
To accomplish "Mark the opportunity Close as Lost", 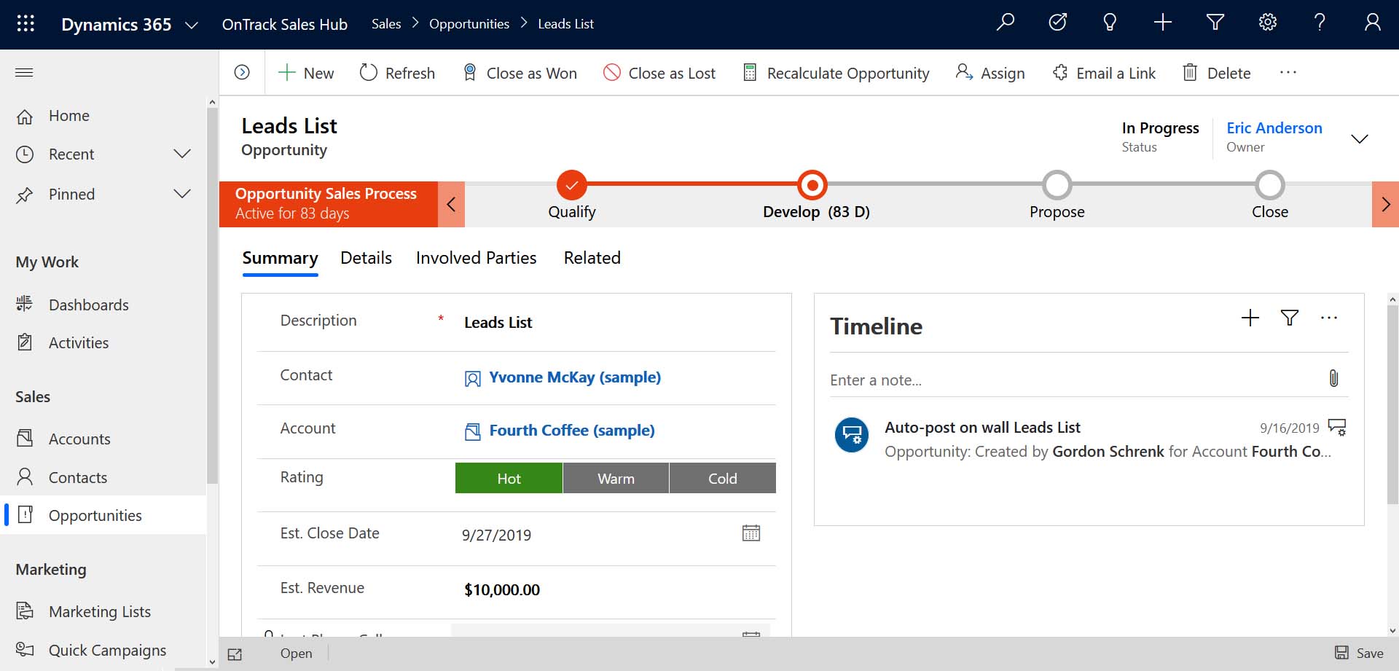I will tap(659, 73).
